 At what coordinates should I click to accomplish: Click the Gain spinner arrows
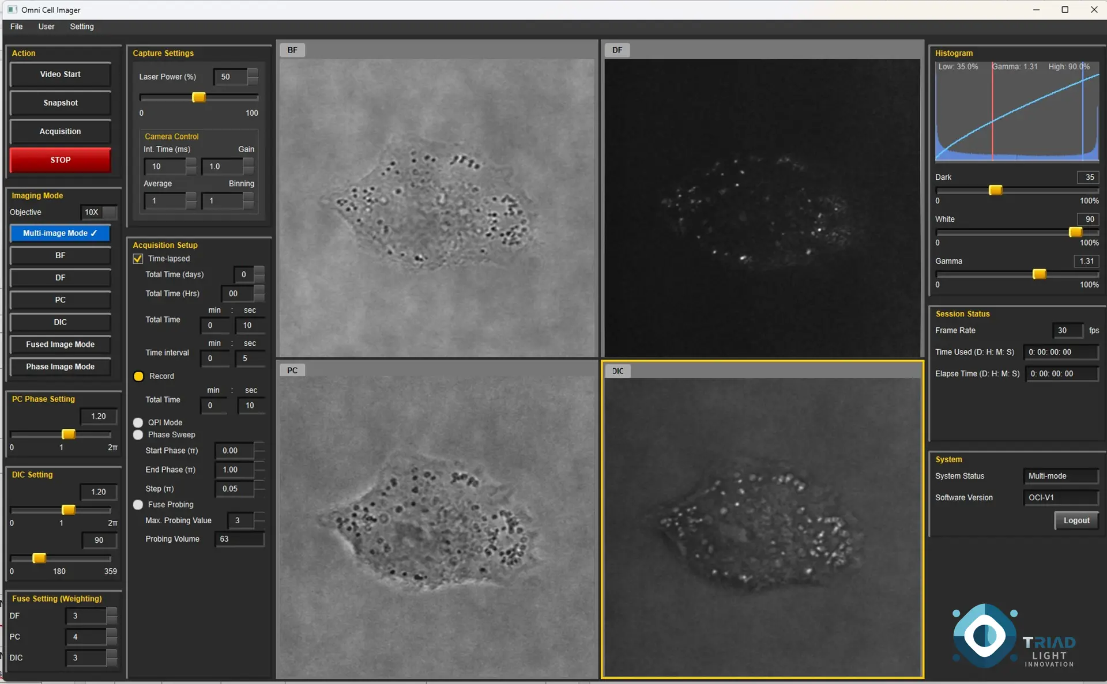click(248, 167)
